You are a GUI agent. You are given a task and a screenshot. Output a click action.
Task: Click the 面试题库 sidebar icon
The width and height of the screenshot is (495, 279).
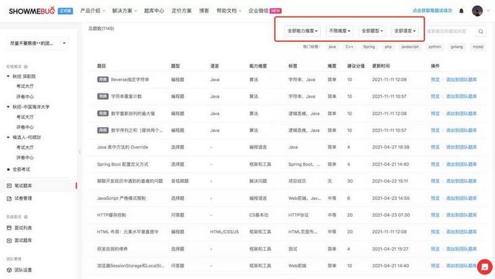tap(9, 240)
